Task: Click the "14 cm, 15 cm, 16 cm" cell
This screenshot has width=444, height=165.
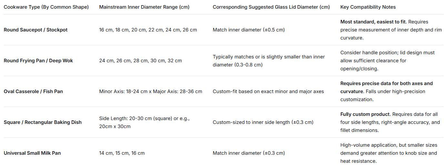Action: tap(122, 153)
